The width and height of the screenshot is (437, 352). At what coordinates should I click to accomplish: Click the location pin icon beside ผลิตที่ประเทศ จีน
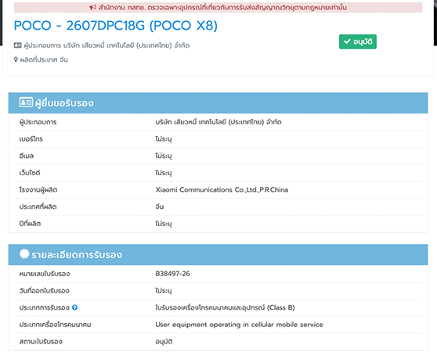pos(16,59)
